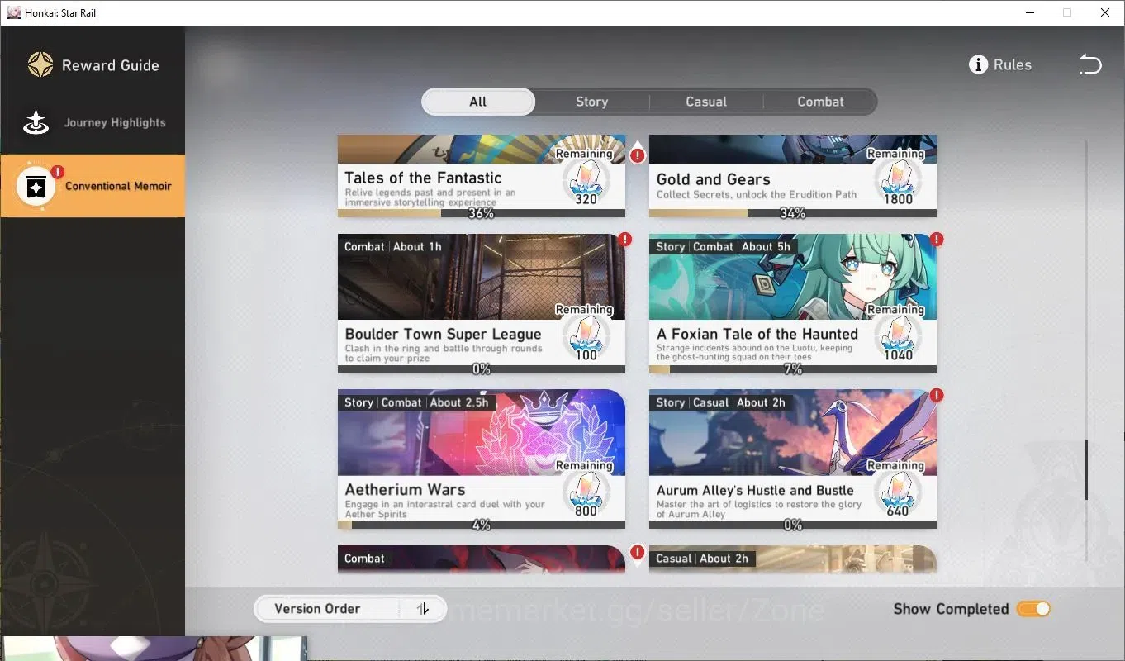1125x661 pixels.
Task: Click alert badge on A Foxian Tale card
Action: tap(936, 239)
